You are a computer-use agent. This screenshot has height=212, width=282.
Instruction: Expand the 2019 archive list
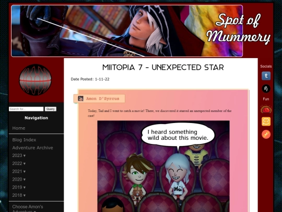click(x=19, y=187)
